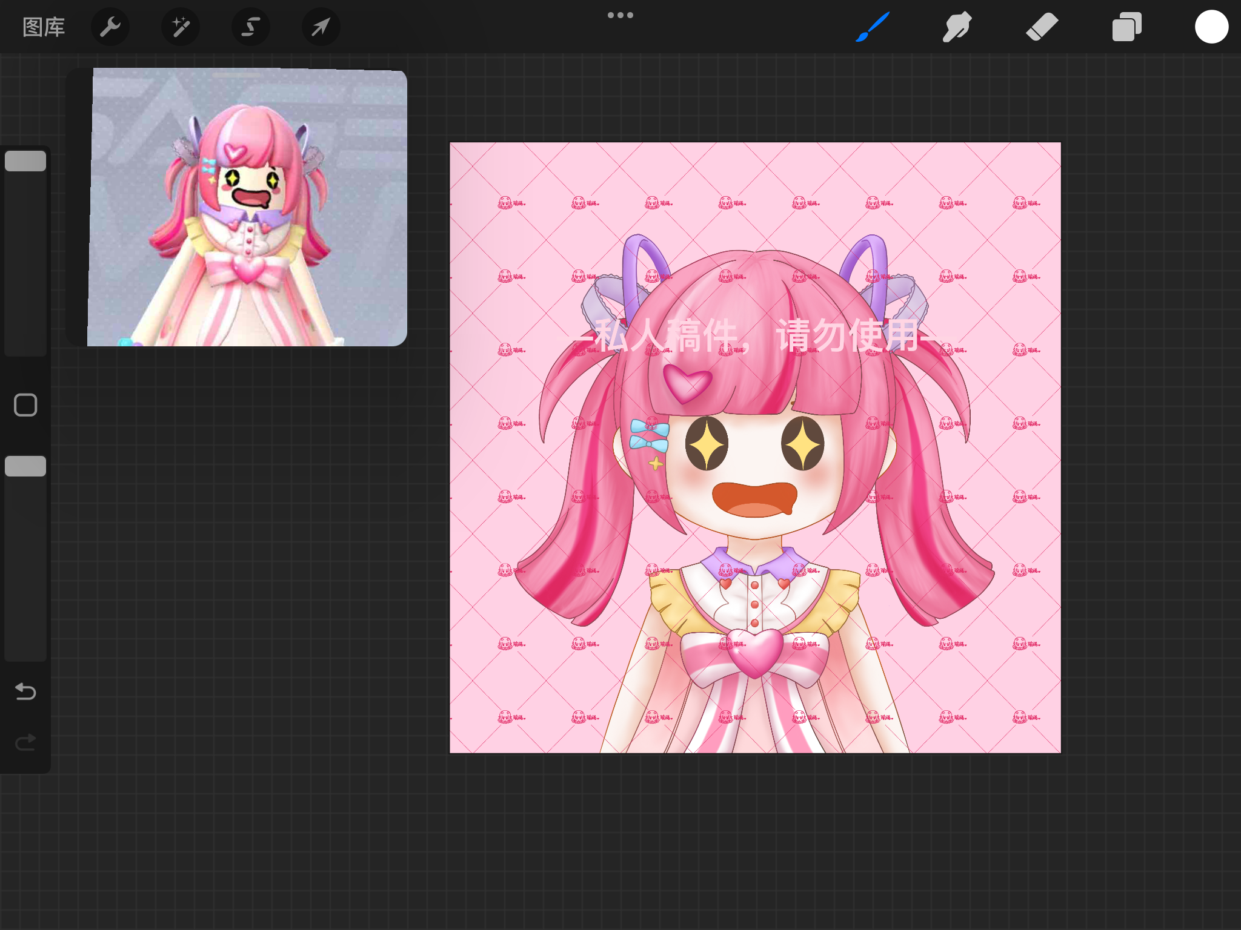Click the brush opacity slider handle
Screen dimensions: 1241x930
(x=25, y=466)
